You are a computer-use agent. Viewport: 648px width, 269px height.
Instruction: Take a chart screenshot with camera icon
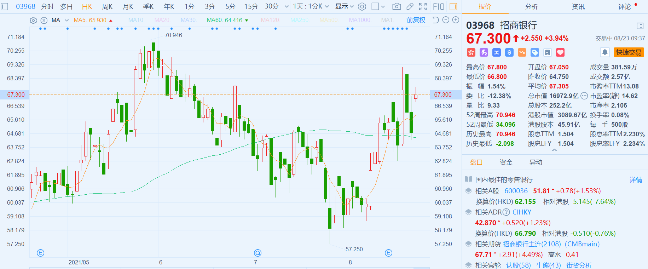[x=397, y=6]
